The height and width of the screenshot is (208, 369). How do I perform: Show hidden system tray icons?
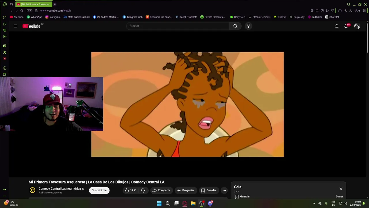point(314,203)
